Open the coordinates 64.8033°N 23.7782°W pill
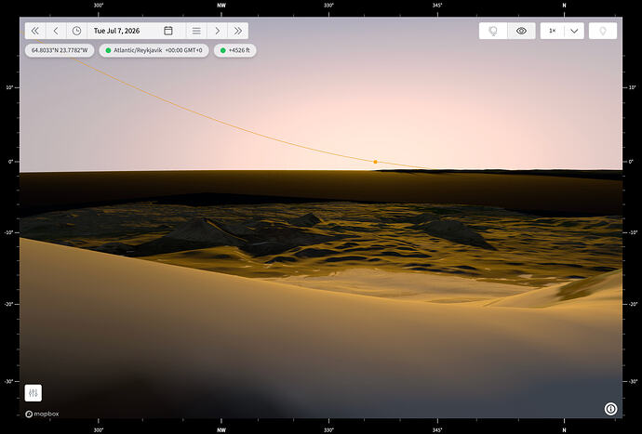The image size is (642, 434). [x=60, y=50]
